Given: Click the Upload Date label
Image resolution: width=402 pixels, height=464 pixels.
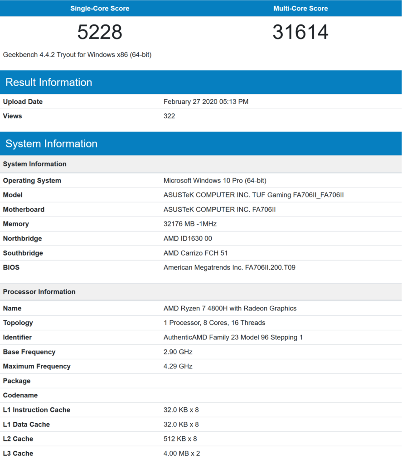Looking at the screenshot, I should tap(23, 101).
